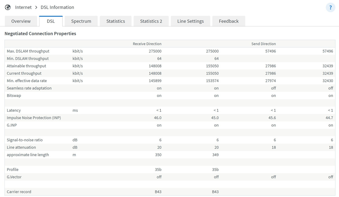Click the G.INP row label
Viewport: 339px width, 197px height.
12,125
